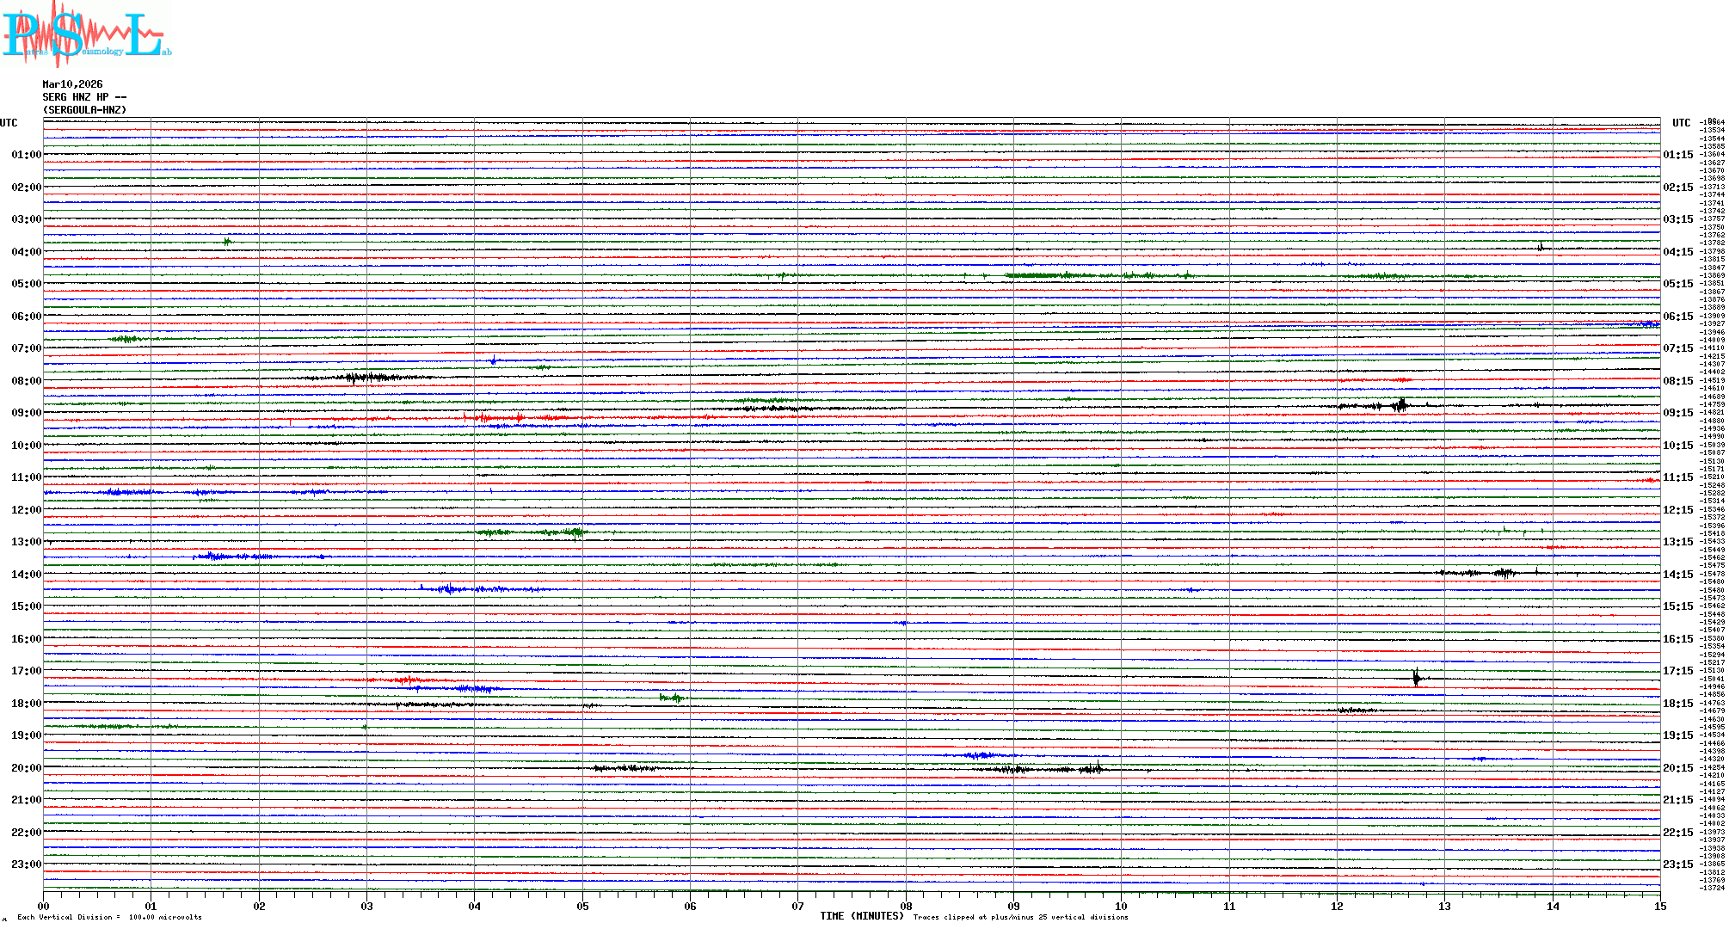Select the 17:00 hour label on left

[x=26, y=671]
